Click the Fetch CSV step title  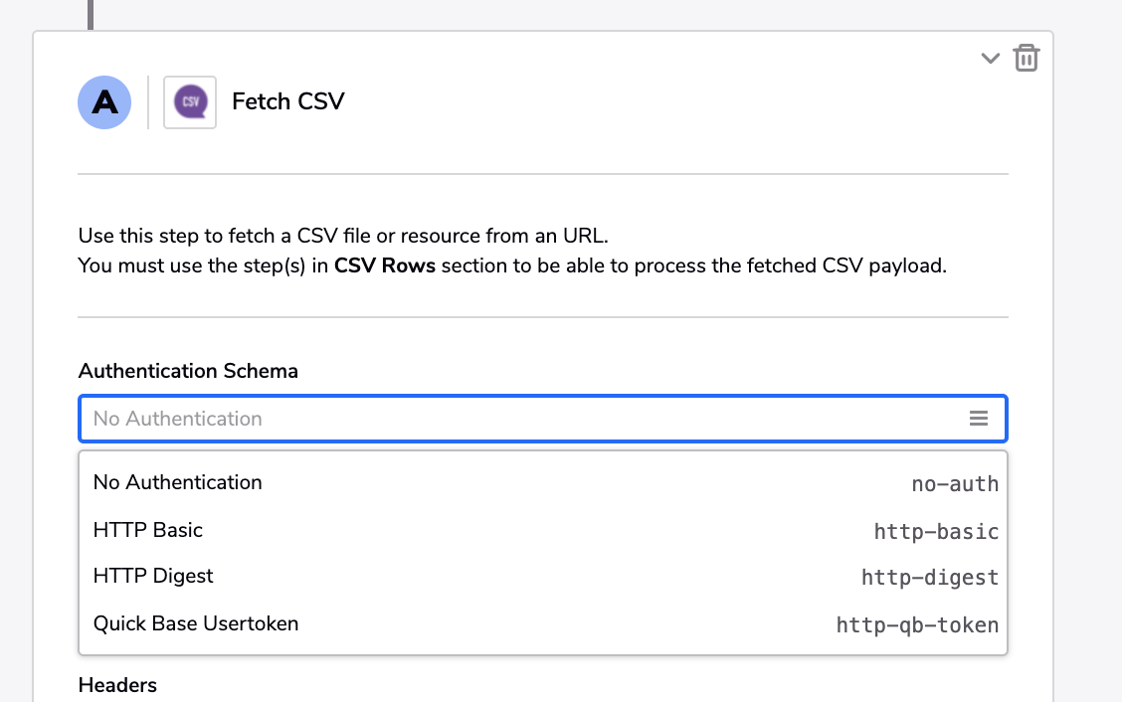pyautogui.click(x=288, y=101)
